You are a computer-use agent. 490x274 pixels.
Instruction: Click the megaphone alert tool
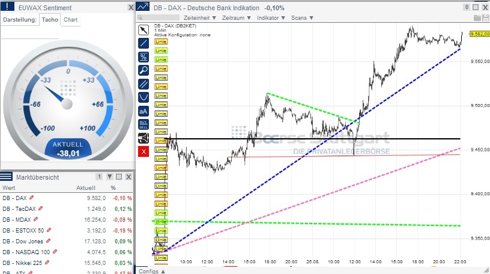click(x=144, y=138)
